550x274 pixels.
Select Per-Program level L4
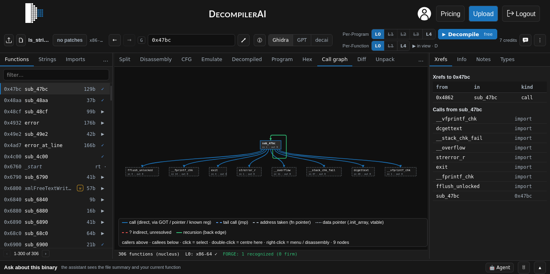click(429, 34)
